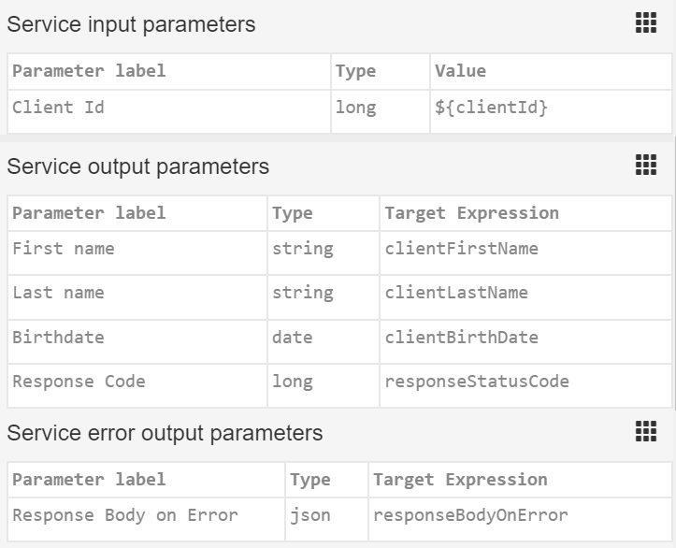This screenshot has height=548, width=676.
Task: Click the long type of Client Id
Action: [x=355, y=108]
